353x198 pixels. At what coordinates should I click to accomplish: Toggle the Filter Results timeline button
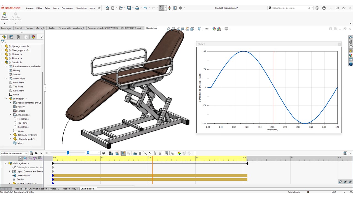point(40,158)
